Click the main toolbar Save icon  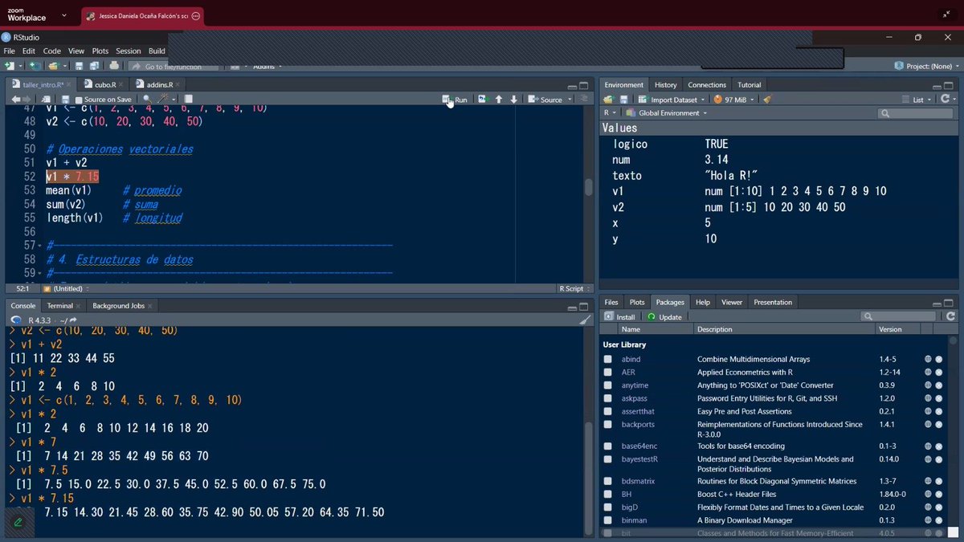pos(79,66)
